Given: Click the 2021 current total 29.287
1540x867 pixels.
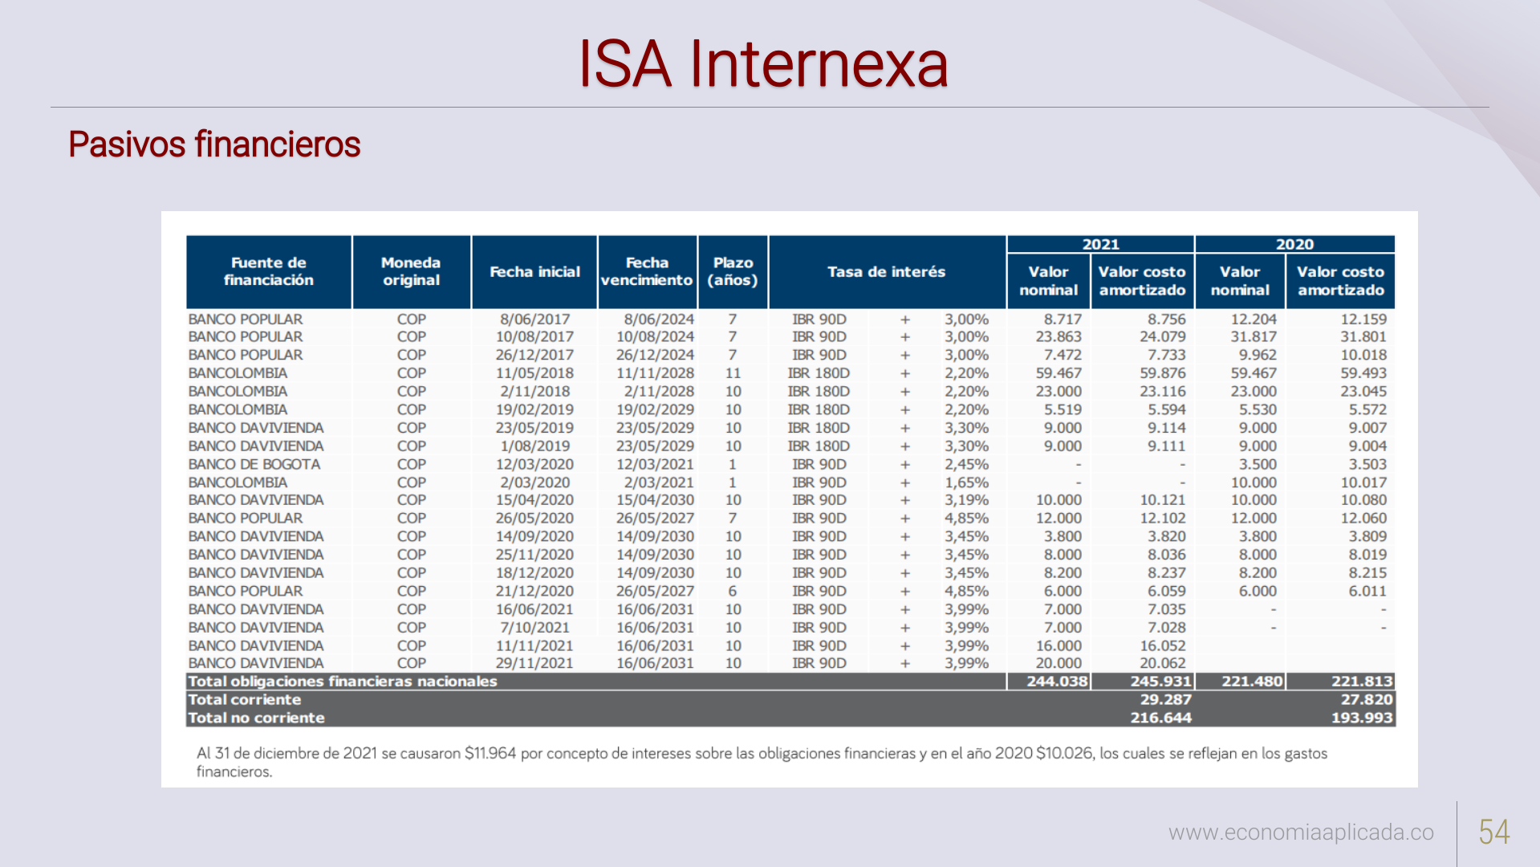Looking at the screenshot, I should (x=1166, y=700).
